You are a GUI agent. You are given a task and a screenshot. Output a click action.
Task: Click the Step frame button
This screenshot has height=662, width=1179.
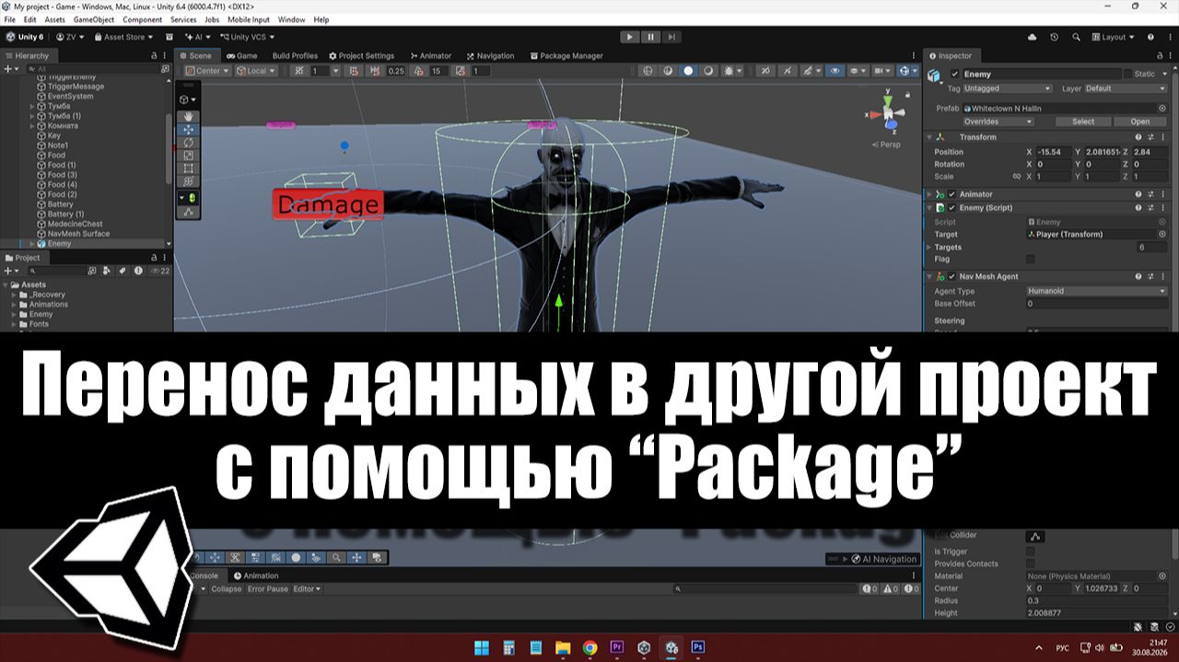672,37
